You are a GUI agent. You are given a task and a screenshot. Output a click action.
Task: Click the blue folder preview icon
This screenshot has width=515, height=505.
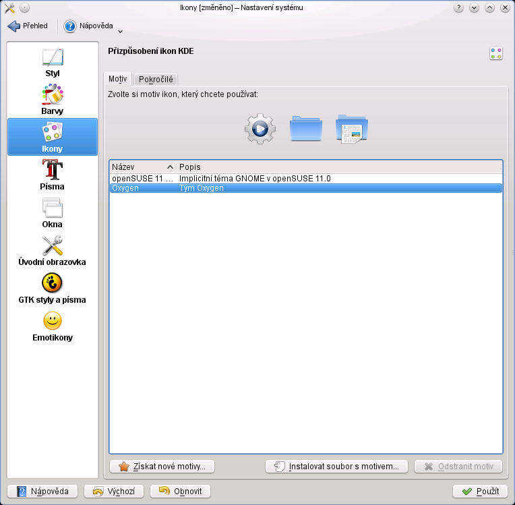point(306,129)
